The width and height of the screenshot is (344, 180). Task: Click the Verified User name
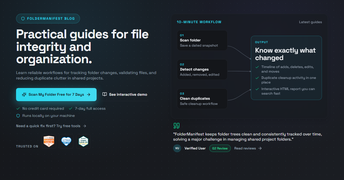[195, 148]
